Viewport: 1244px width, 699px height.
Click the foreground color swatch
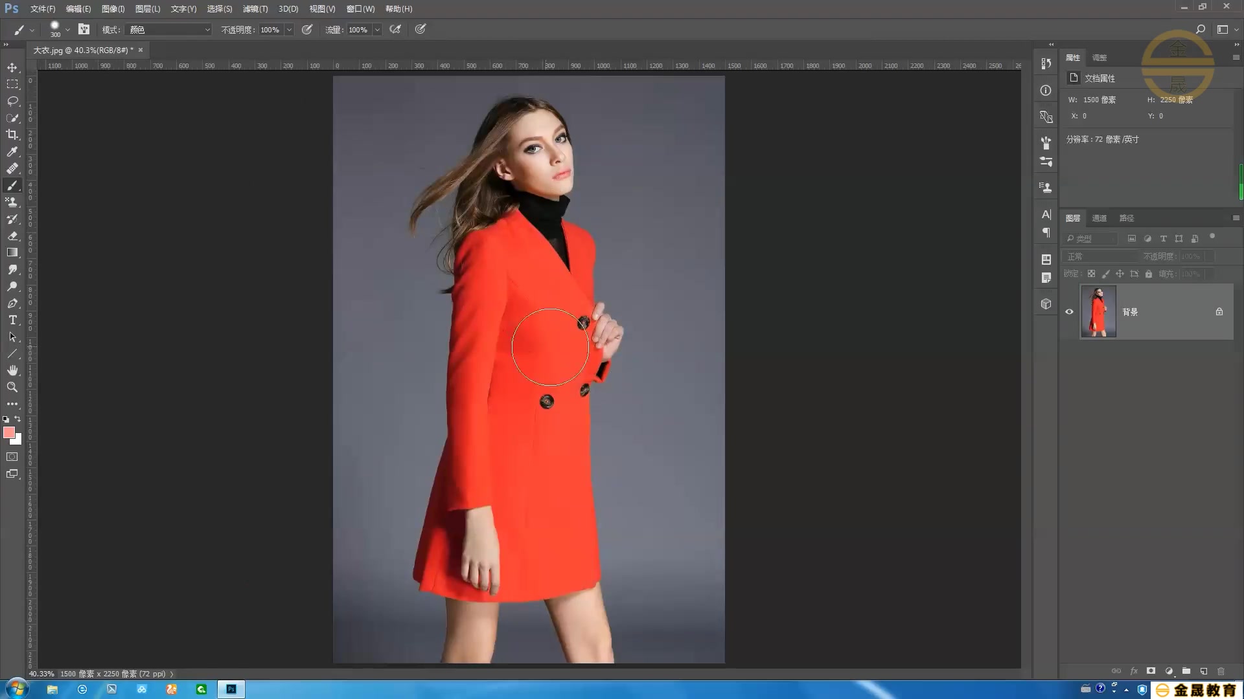[8, 432]
